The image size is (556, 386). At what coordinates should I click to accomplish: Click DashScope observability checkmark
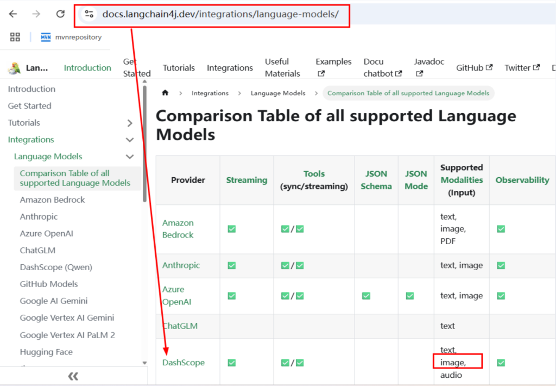pyautogui.click(x=501, y=363)
